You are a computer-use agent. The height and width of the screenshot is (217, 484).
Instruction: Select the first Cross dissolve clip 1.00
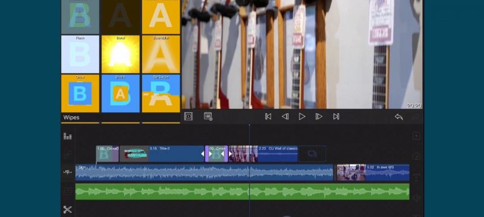(108, 154)
